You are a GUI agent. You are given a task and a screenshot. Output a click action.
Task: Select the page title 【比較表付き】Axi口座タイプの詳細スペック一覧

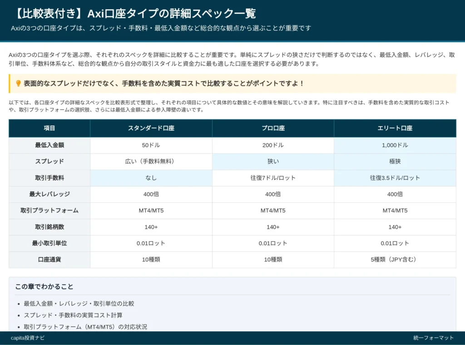(x=134, y=13)
